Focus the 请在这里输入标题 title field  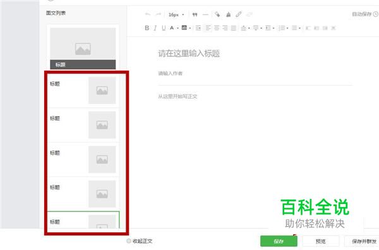(189, 54)
